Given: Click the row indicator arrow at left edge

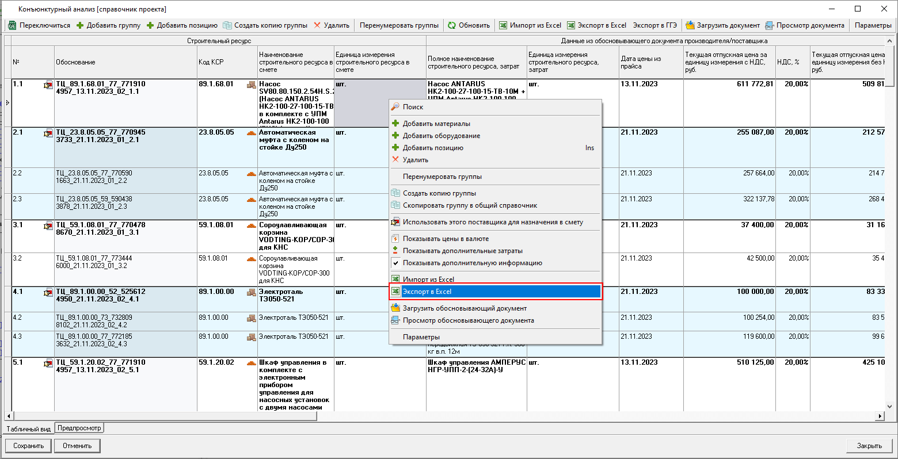Looking at the screenshot, I should click(x=7, y=103).
